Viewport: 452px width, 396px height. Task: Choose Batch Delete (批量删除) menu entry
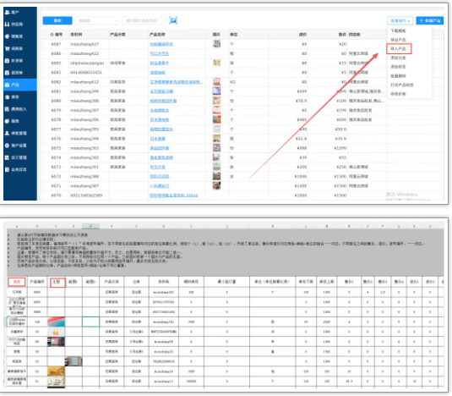point(398,76)
